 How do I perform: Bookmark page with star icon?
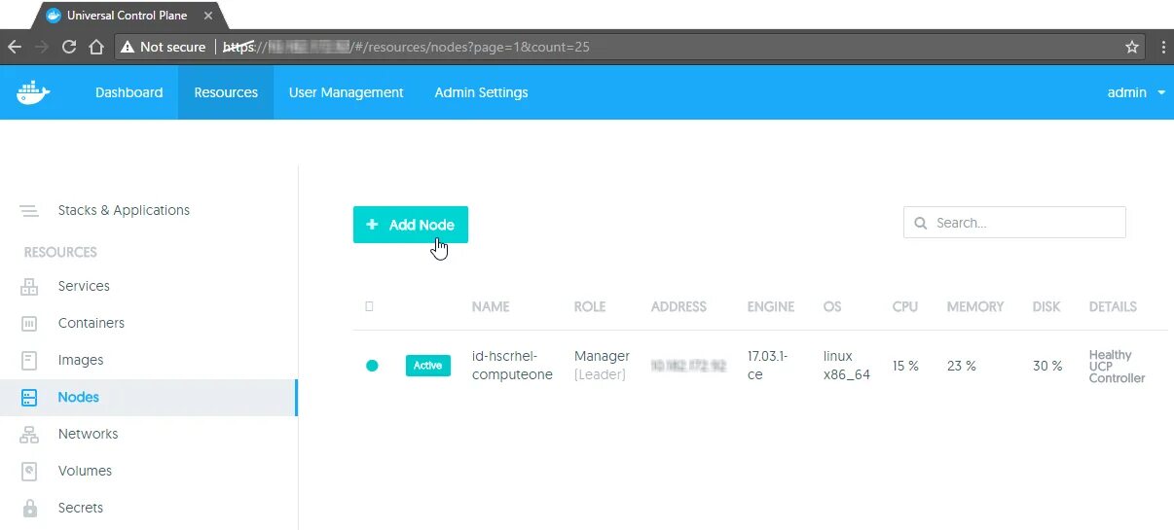click(x=1132, y=47)
